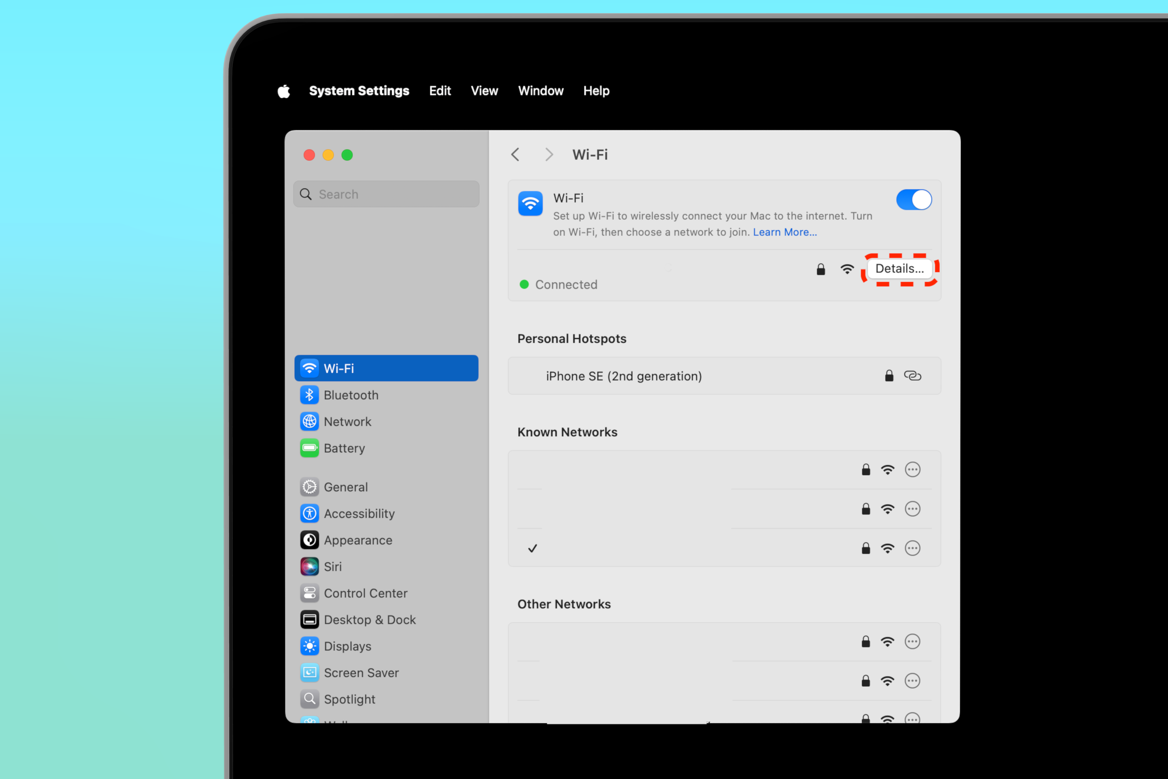The width and height of the screenshot is (1168, 779).
Task: Open the Window menu
Action: tap(541, 91)
